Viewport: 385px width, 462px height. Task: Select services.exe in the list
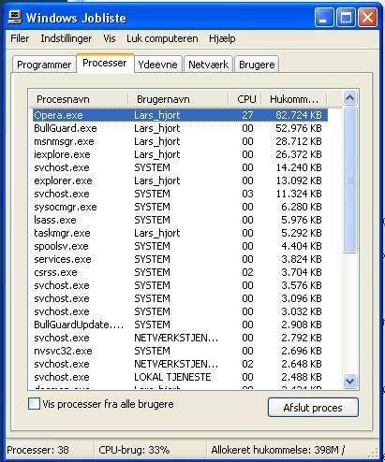point(180,259)
